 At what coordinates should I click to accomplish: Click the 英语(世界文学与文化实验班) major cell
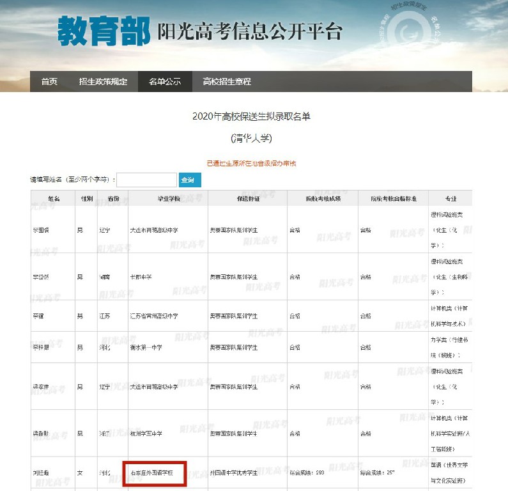point(449,472)
